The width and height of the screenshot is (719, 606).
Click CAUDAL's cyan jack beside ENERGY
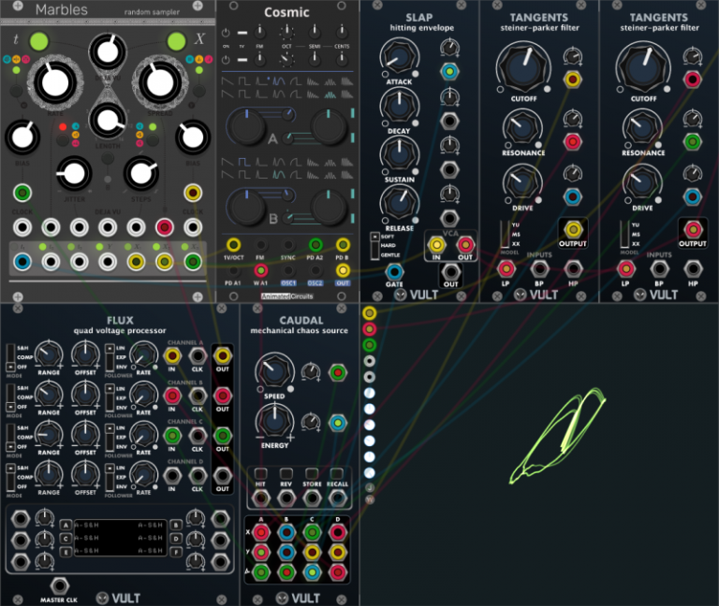(337, 423)
